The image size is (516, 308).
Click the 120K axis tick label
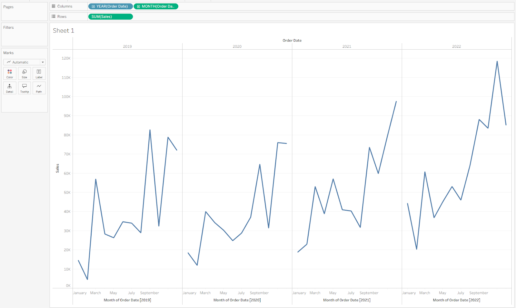tap(66, 58)
